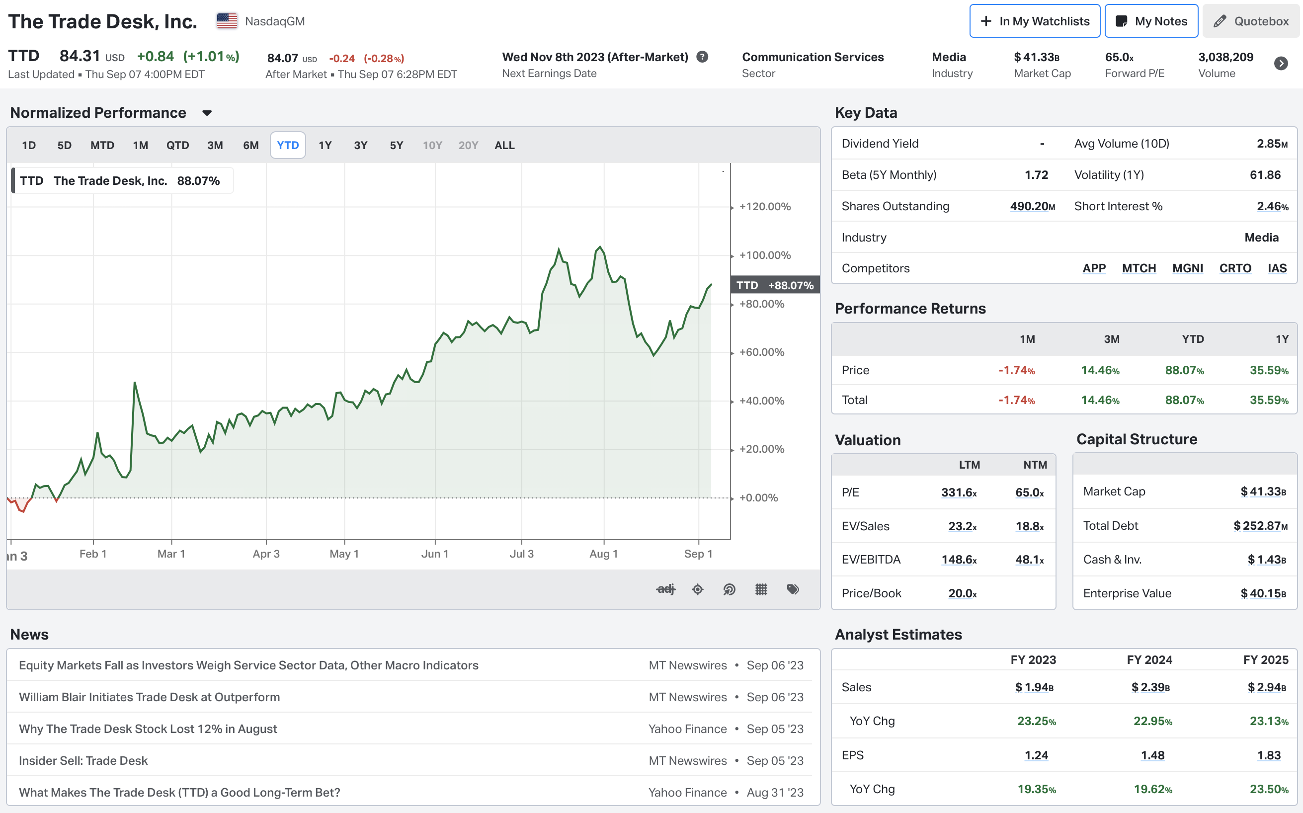Select the 1Y time range
The height and width of the screenshot is (813, 1303).
tap(325, 145)
